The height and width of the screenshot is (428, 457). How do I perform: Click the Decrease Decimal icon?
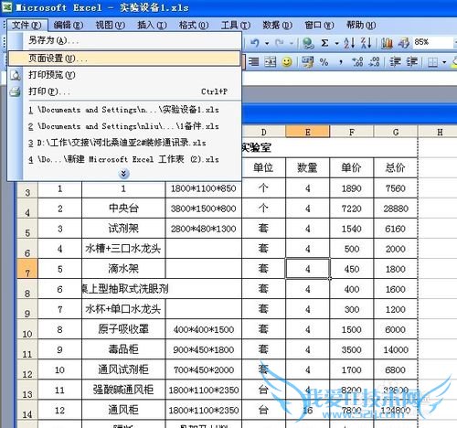coord(374,62)
